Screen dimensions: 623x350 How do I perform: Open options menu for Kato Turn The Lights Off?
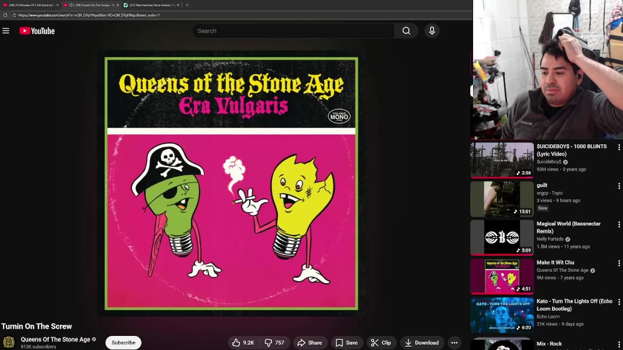(619, 302)
